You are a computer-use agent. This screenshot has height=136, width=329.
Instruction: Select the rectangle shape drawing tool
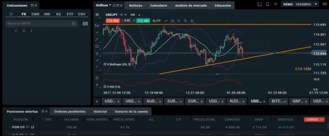tap(97, 46)
